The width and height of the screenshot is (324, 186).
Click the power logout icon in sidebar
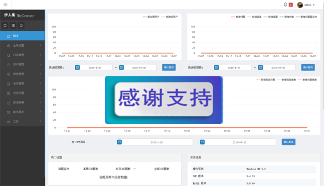[21, 25]
